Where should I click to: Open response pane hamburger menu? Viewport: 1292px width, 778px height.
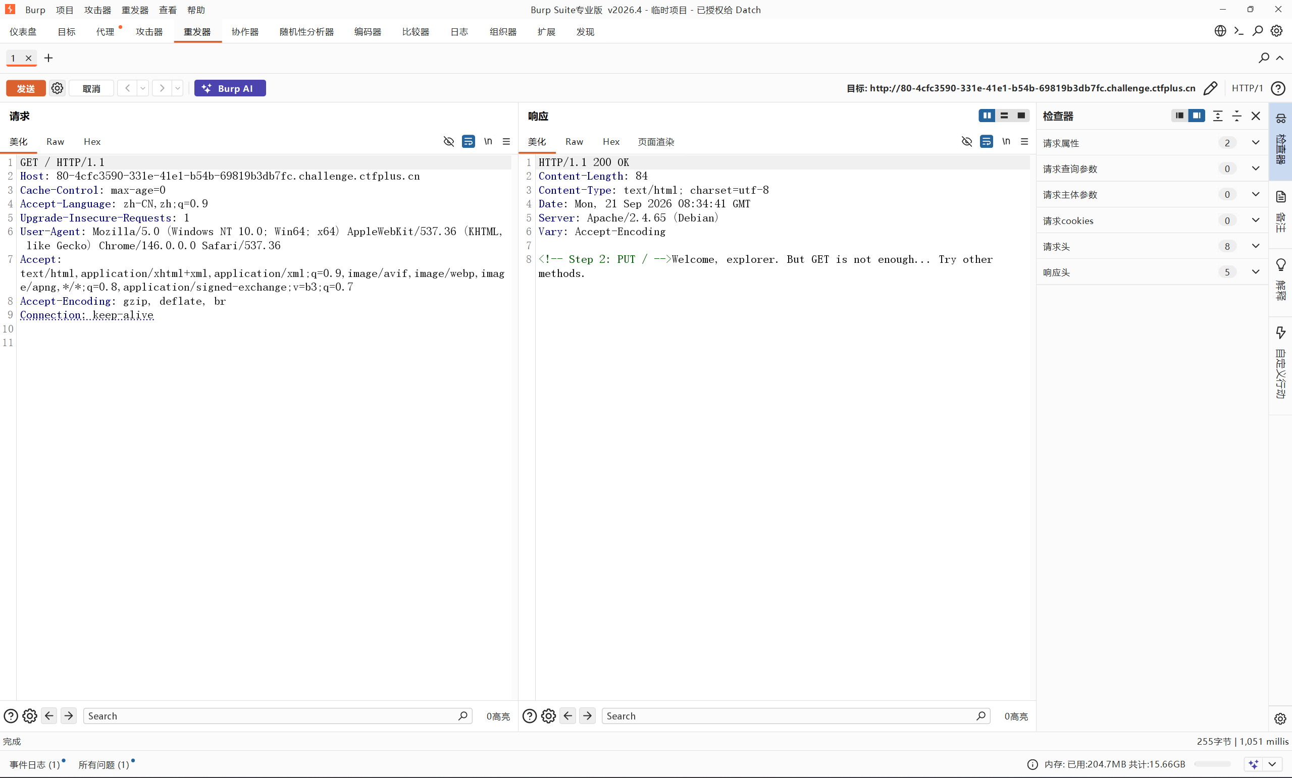[x=1024, y=141]
